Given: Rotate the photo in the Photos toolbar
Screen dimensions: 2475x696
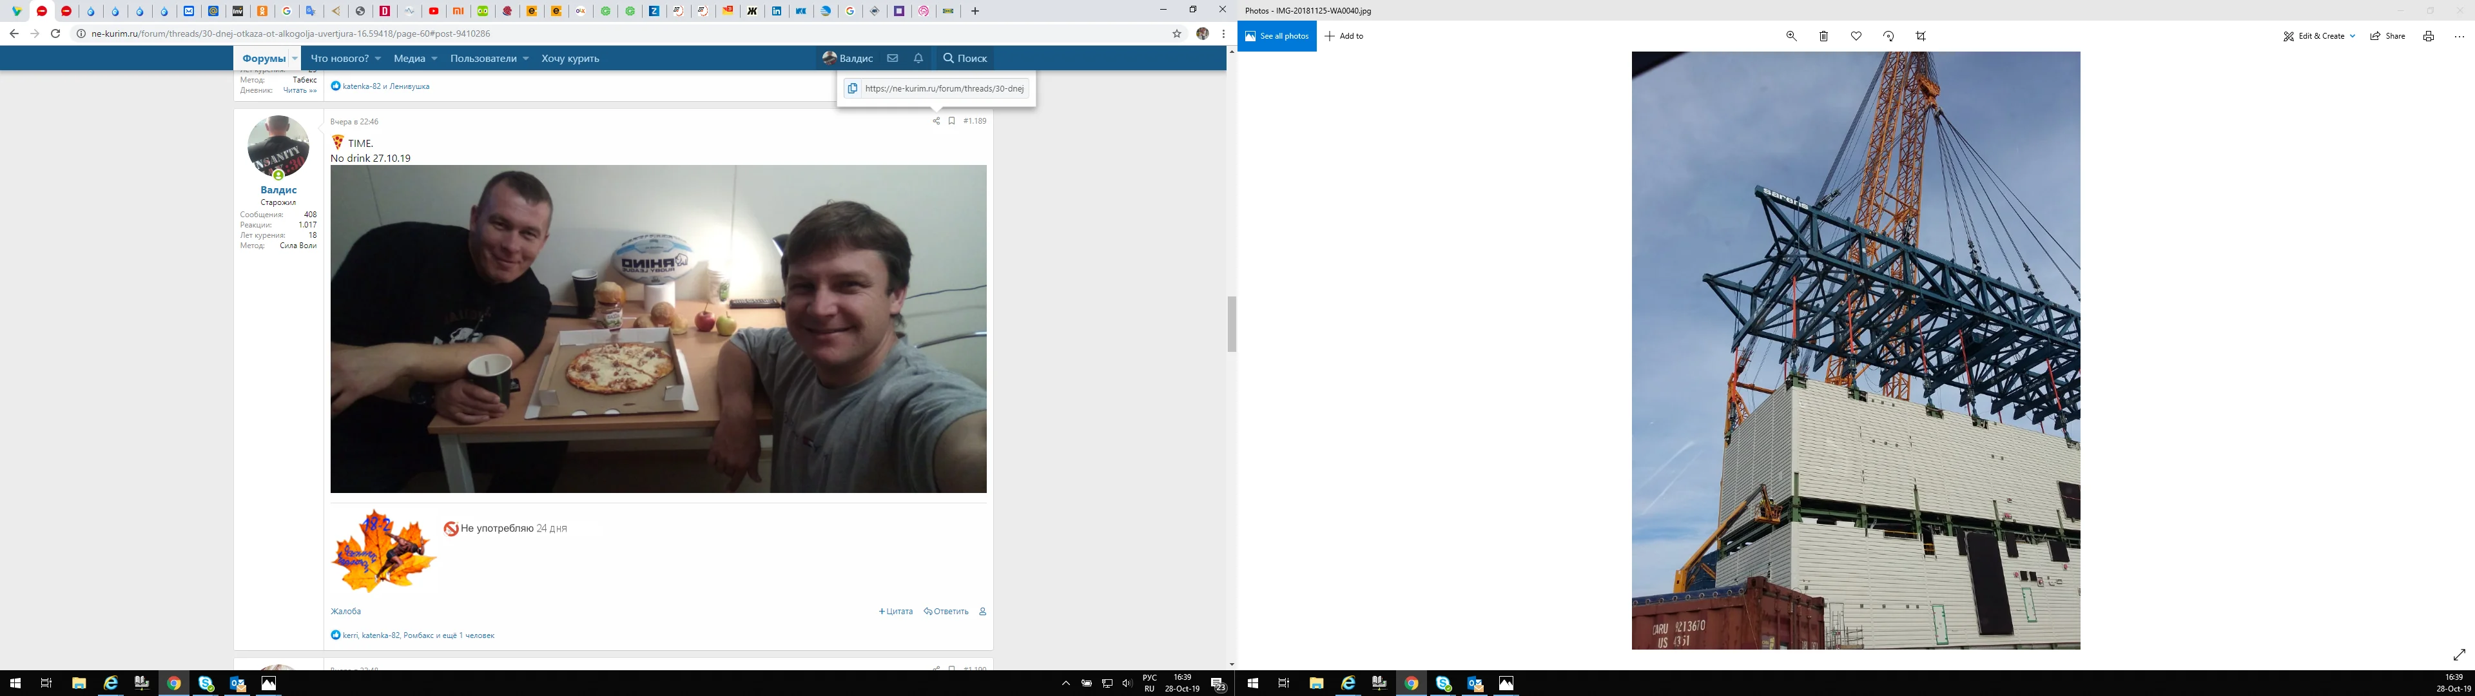Looking at the screenshot, I should coord(1888,35).
